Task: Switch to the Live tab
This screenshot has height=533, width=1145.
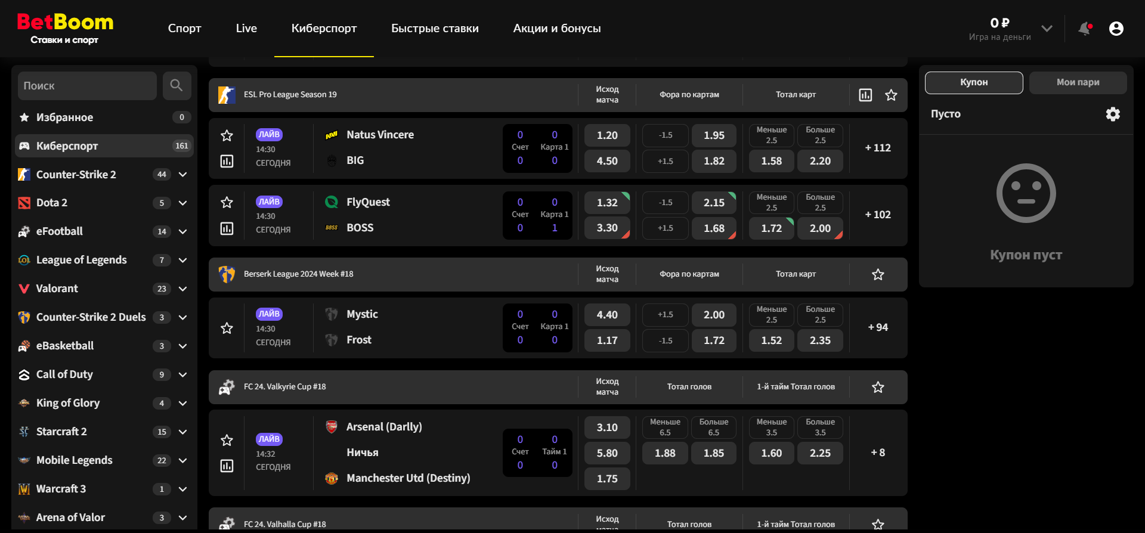Action: pos(246,28)
